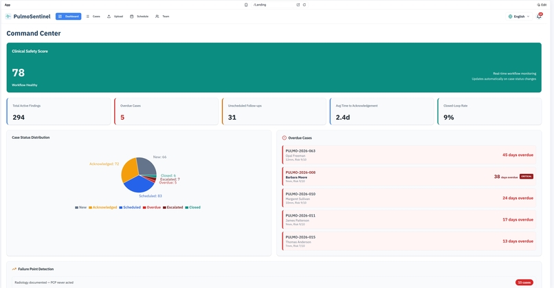Open the Upload tab

coord(115,16)
